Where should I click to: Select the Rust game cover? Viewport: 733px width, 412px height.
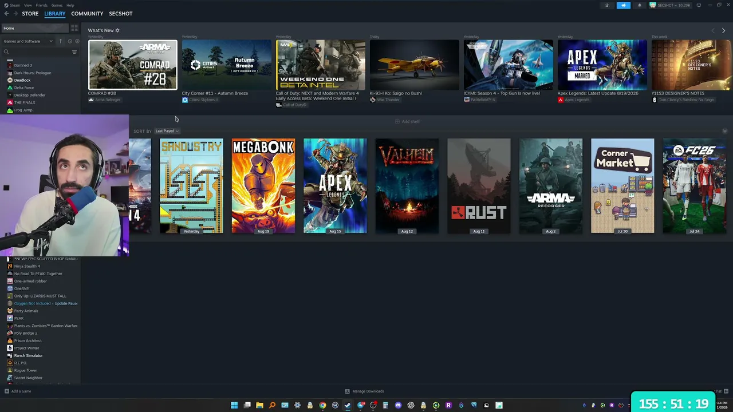click(x=479, y=186)
